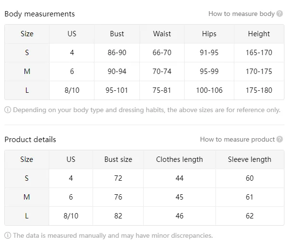Viewport: 296px width, 245px height.
Task: Click the Height column header
Action: click(x=259, y=34)
